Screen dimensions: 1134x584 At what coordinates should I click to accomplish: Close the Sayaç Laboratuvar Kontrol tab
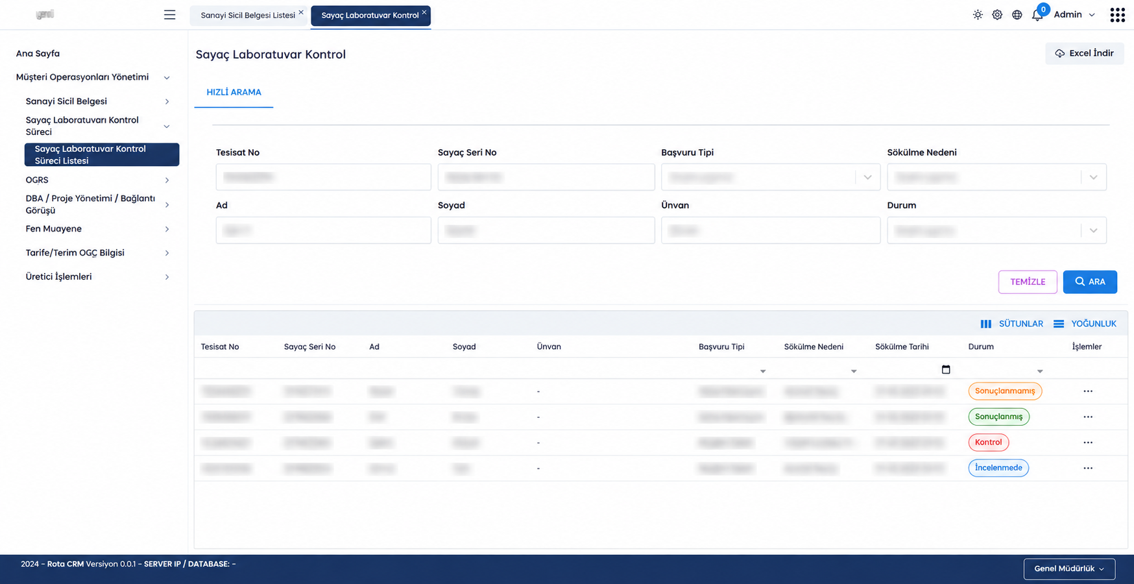(424, 12)
